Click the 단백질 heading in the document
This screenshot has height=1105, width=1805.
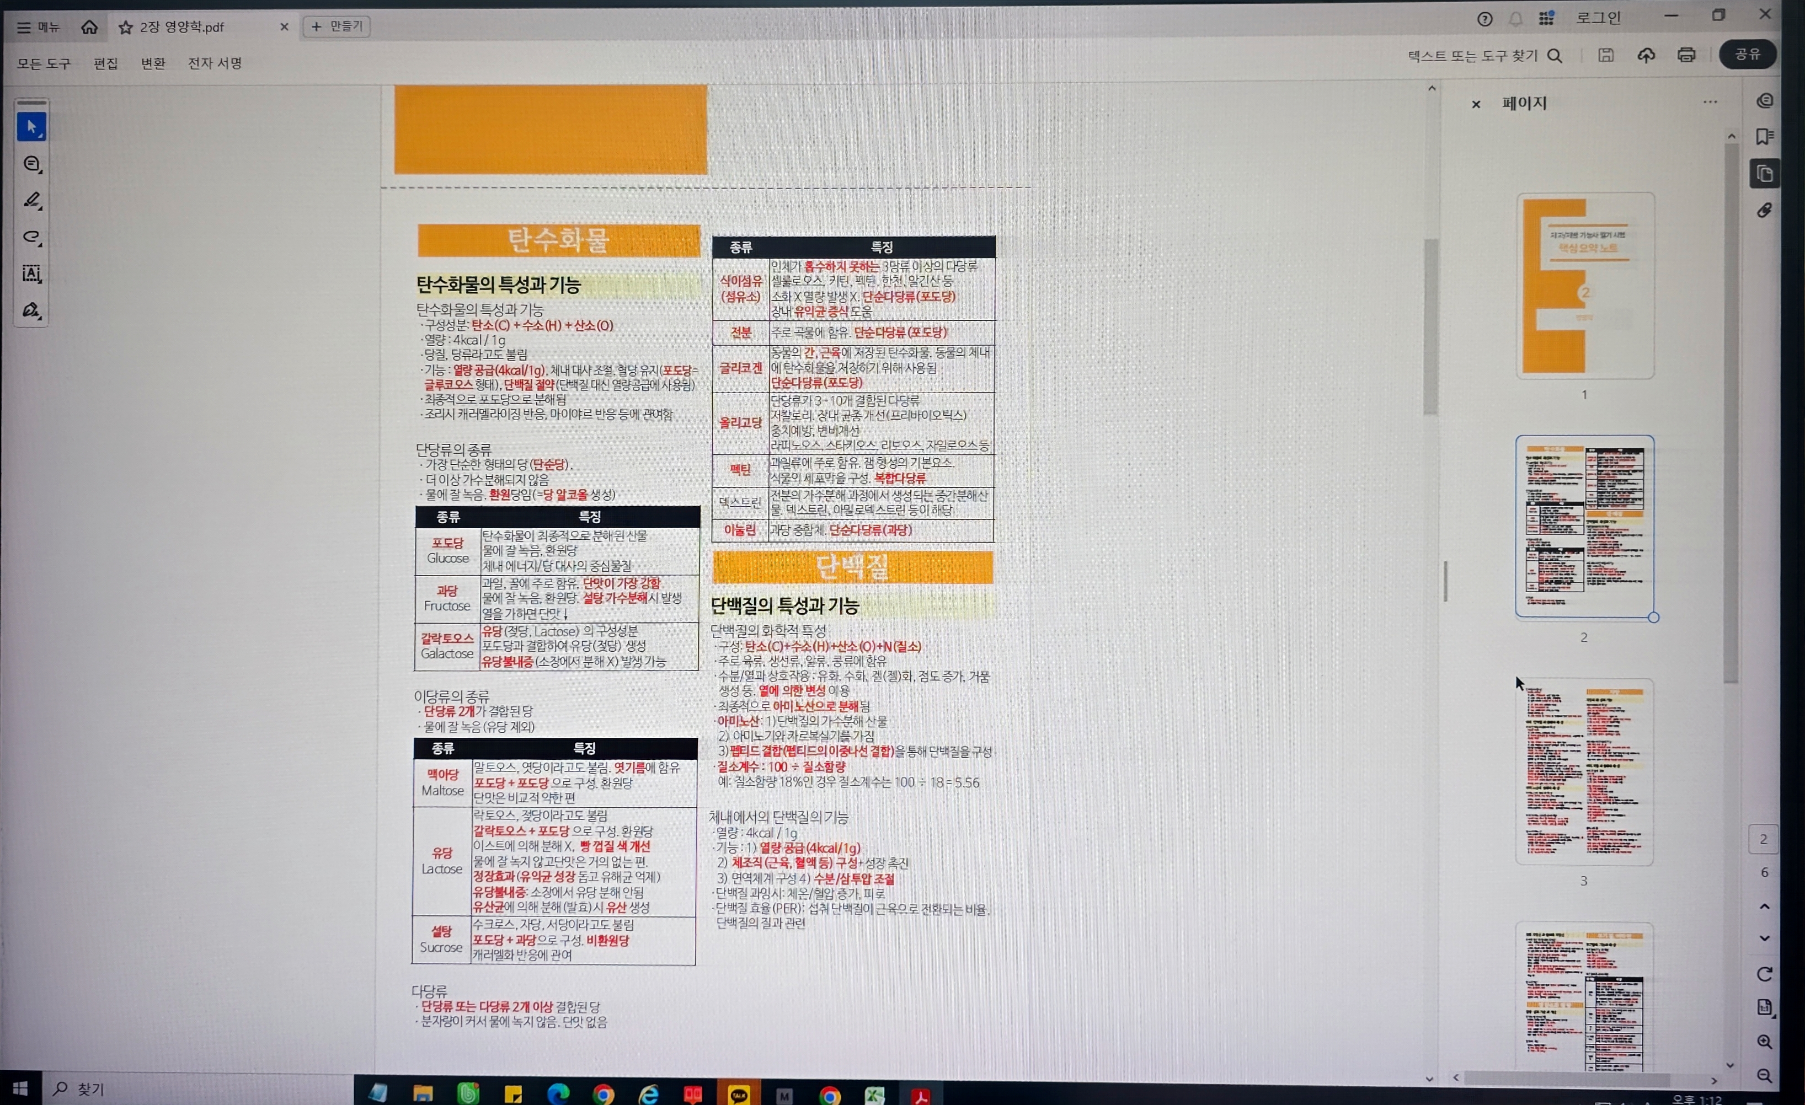coord(853,567)
